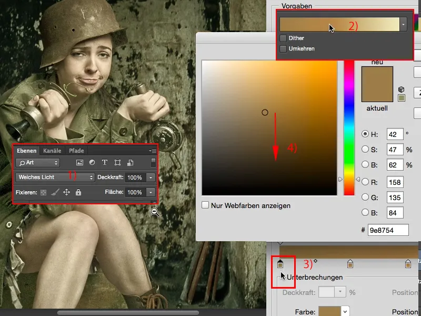Click the type layers filter icon

(105, 162)
